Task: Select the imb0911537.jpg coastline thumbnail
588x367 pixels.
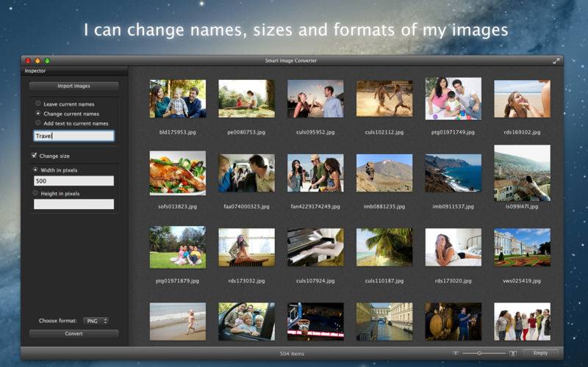Action: (x=453, y=173)
